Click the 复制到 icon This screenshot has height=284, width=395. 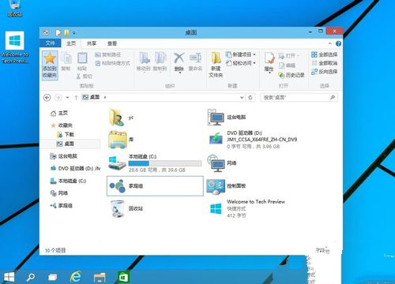160,58
